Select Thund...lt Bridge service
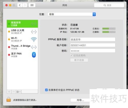The image size is (128, 108). 22,47
